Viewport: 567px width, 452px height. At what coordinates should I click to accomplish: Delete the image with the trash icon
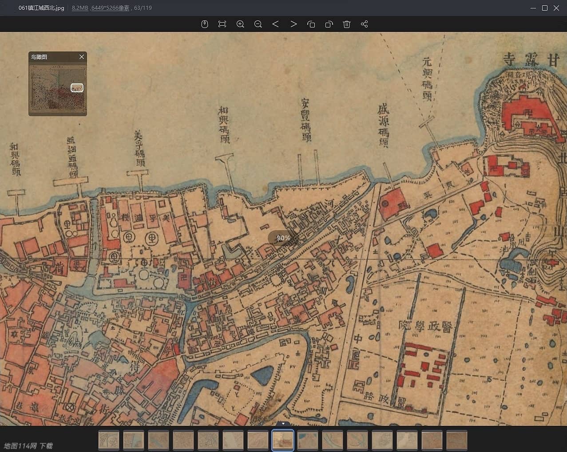coord(347,24)
